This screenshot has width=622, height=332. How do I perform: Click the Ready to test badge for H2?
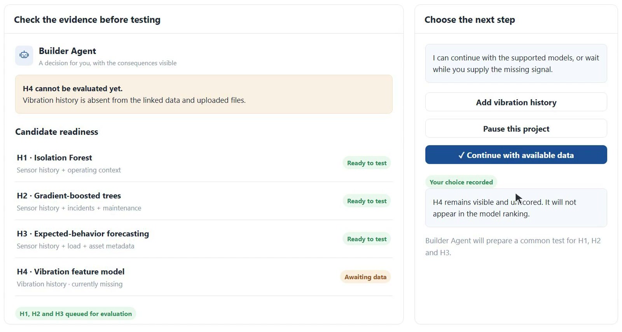click(367, 201)
